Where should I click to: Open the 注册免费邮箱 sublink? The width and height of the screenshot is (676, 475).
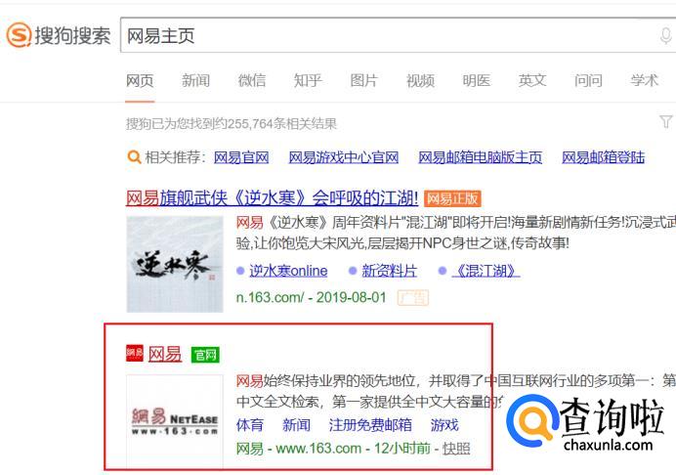coord(370,425)
